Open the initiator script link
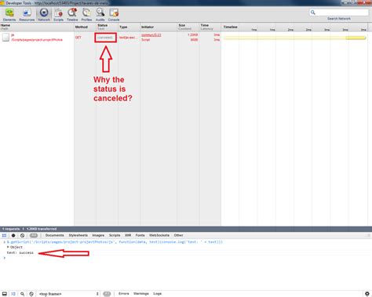This screenshot has width=372, height=297. pyautogui.click(x=151, y=35)
